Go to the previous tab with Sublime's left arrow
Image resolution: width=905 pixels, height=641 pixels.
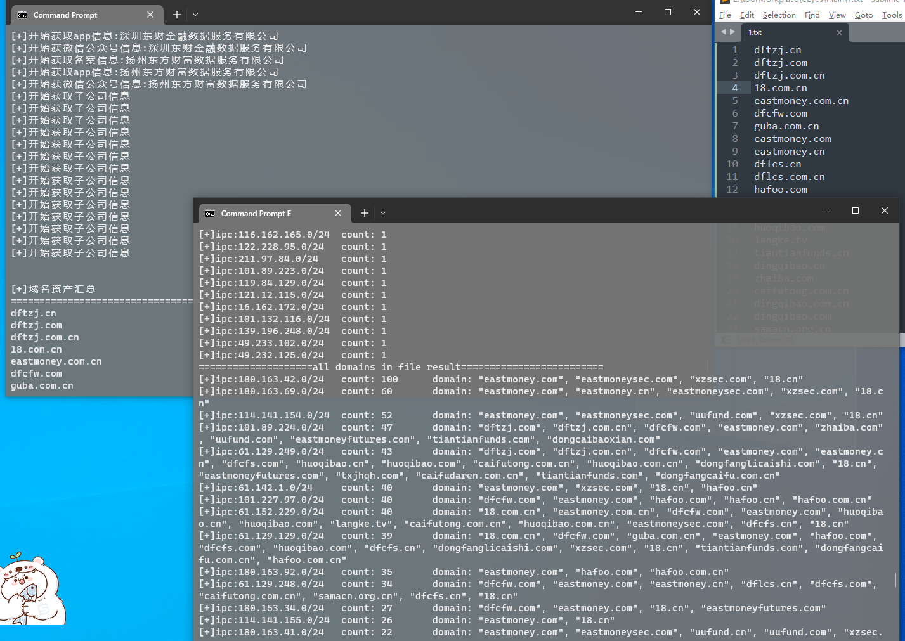724,32
